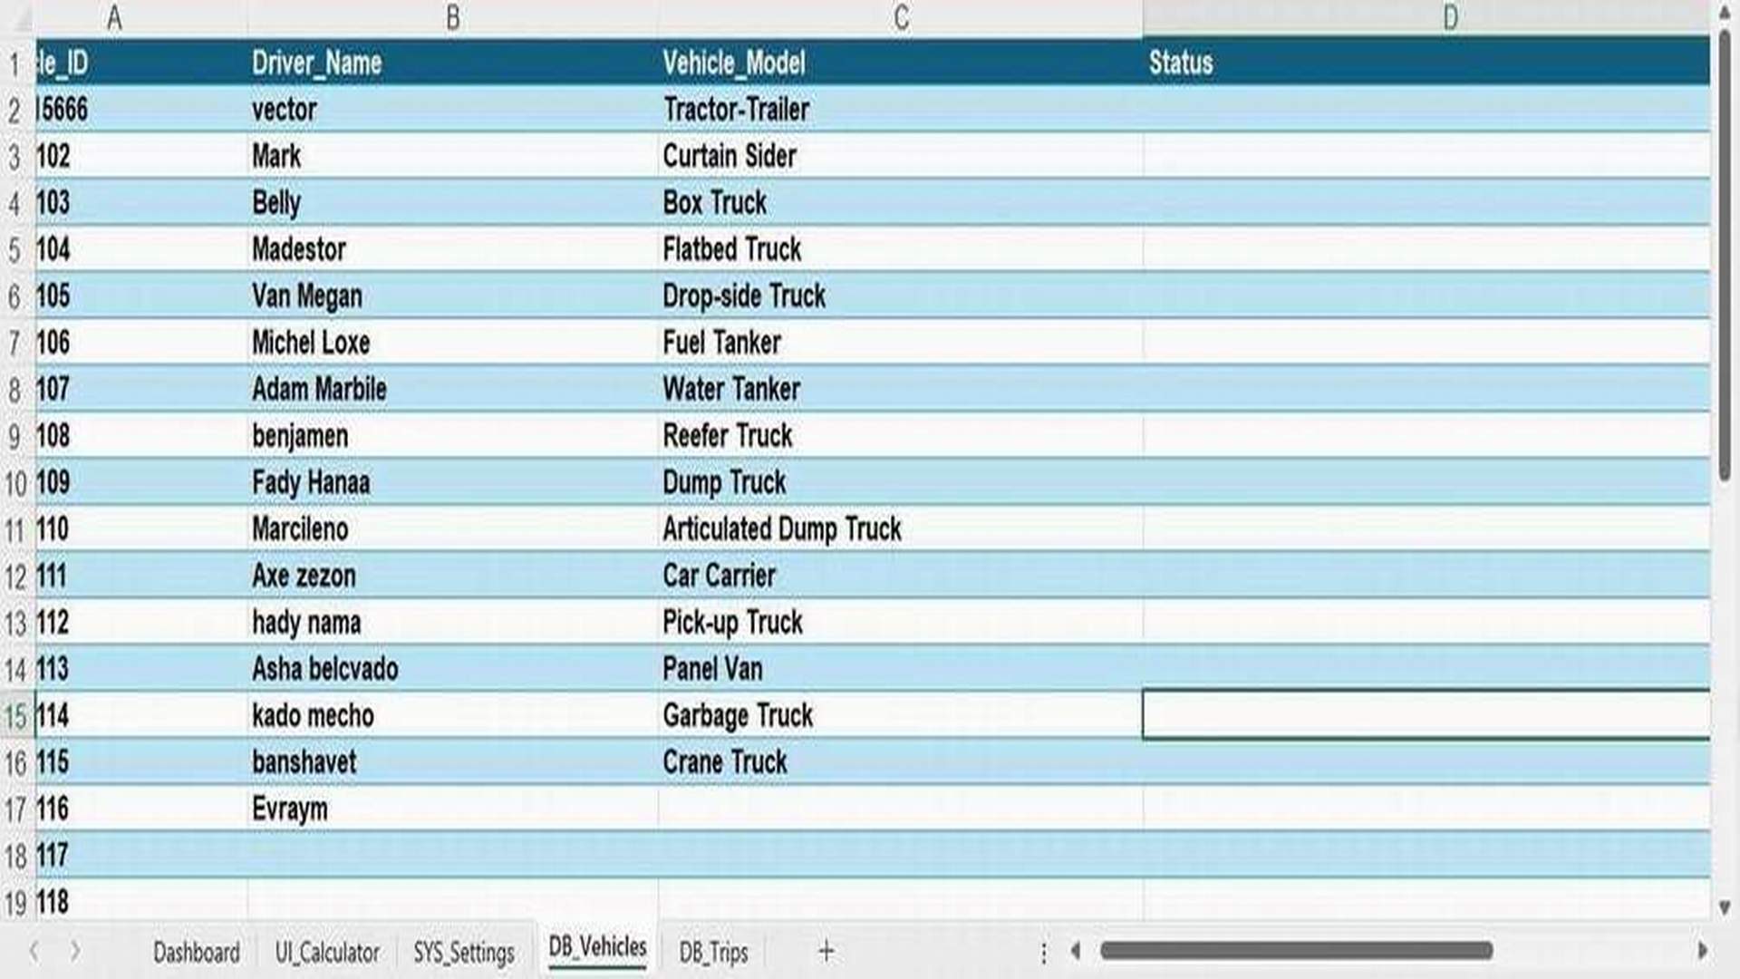Select column B header
The height and width of the screenshot is (979, 1740).
click(x=453, y=18)
